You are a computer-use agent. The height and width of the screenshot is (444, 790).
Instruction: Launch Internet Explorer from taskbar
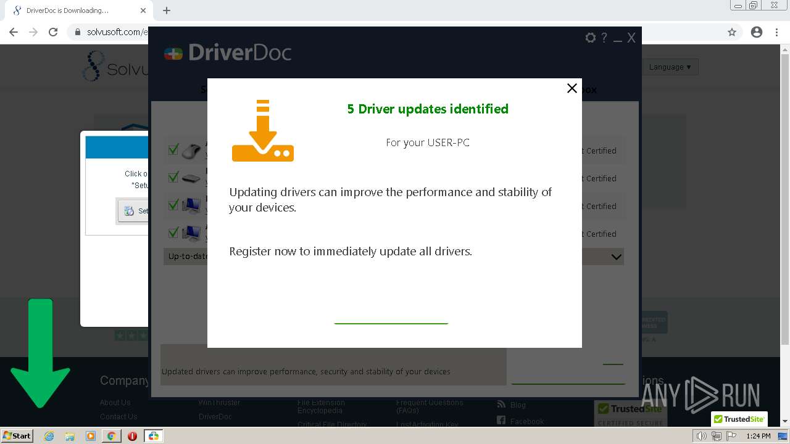49,436
